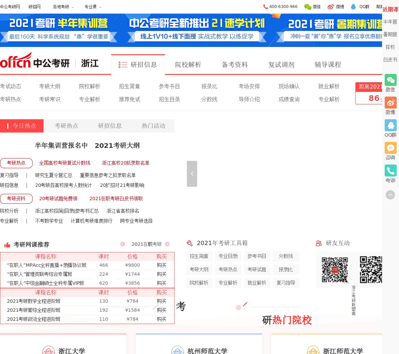This screenshot has height=354, width=399.
Task: Click the offcn 中公考研 logo
Action: [35, 61]
